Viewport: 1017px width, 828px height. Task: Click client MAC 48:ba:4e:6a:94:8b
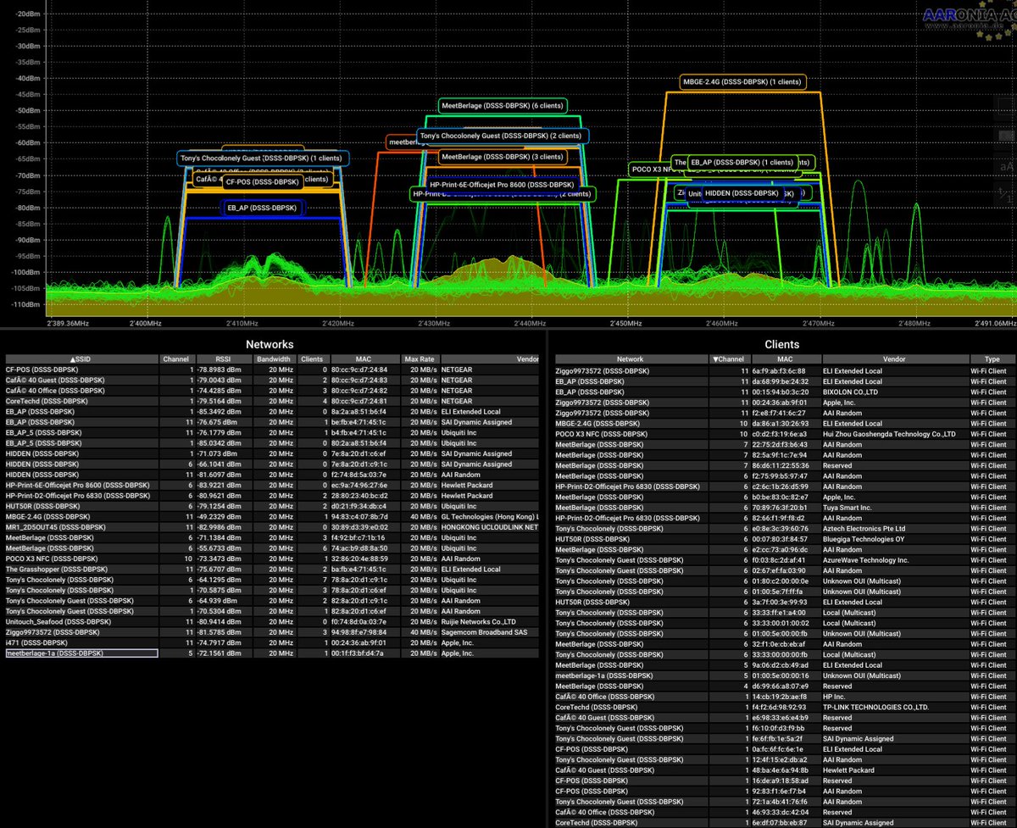pyautogui.click(x=779, y=770)
